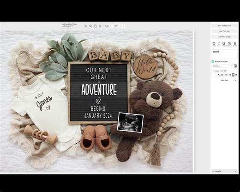Select the ADVENTURE text on the letter board
The image size is (240, 192).
(x=99, y=90)
